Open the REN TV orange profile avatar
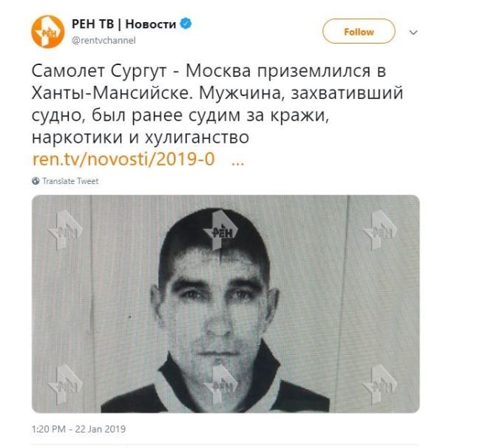The height and width of the screenshot is (448, 480). (48, 32)
